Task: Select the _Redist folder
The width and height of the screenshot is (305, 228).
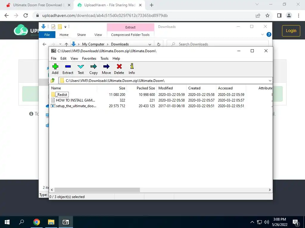Action: pyautogui.click(x=62, y=95)
